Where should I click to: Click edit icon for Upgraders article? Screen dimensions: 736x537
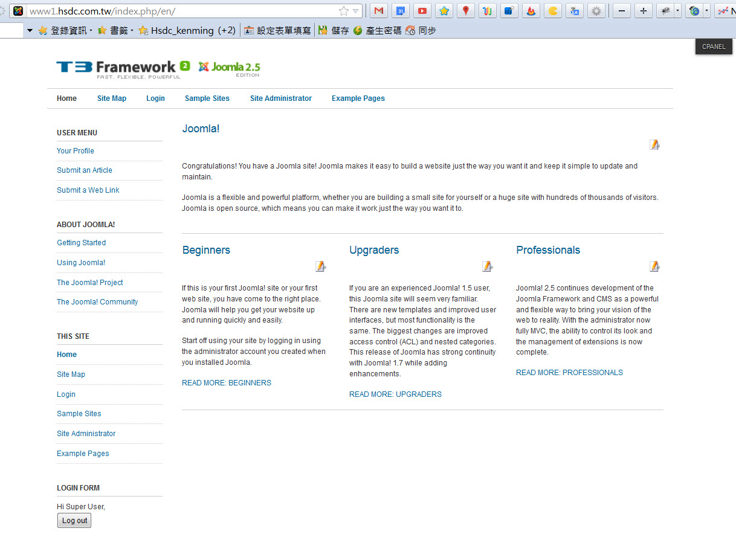488,266
